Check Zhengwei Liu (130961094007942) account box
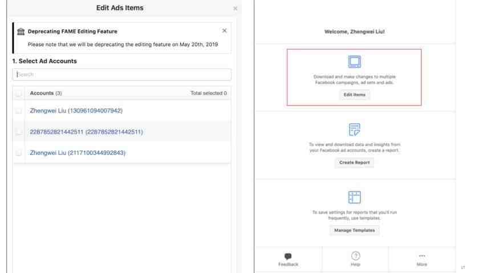The height and width of the screenshot is (273, 487). (x=19, y=111)
